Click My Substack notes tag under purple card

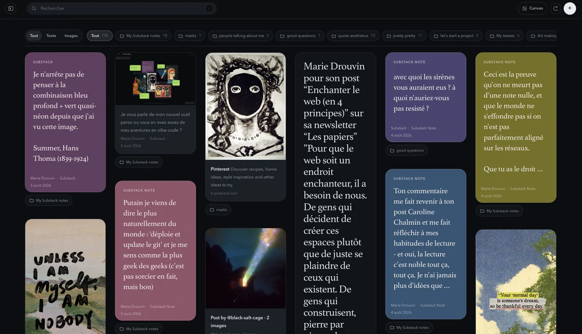point(48,200)
